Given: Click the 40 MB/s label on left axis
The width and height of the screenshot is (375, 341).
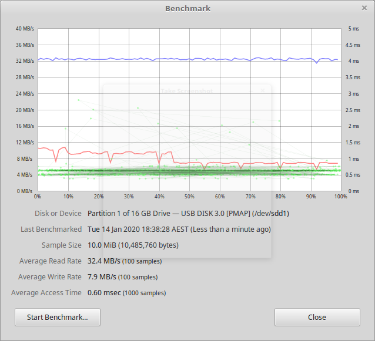Looking at the screenshot, I should click(x=25, y=29).
